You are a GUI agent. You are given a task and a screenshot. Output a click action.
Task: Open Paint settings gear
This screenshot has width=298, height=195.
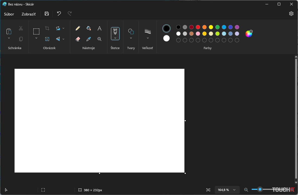pos(291,14)
